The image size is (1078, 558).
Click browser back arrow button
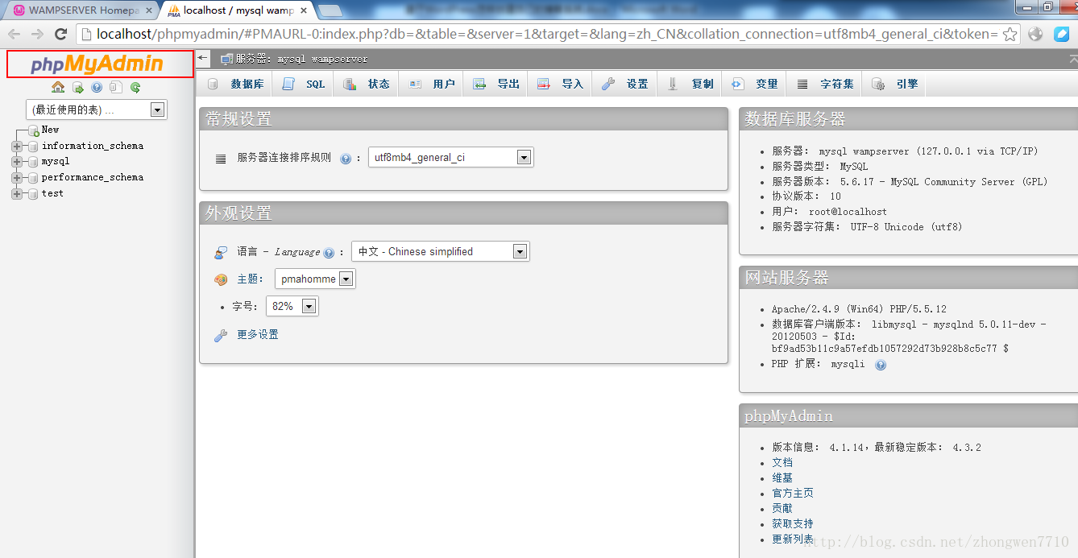coord(15,34)
